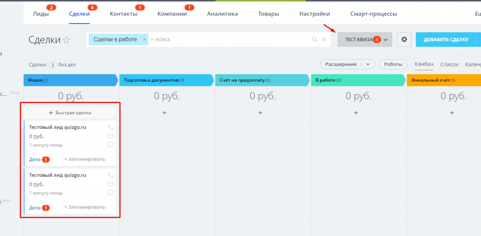Click the chat icon on second deal card
481x236 pixels.
coord(110,193)
